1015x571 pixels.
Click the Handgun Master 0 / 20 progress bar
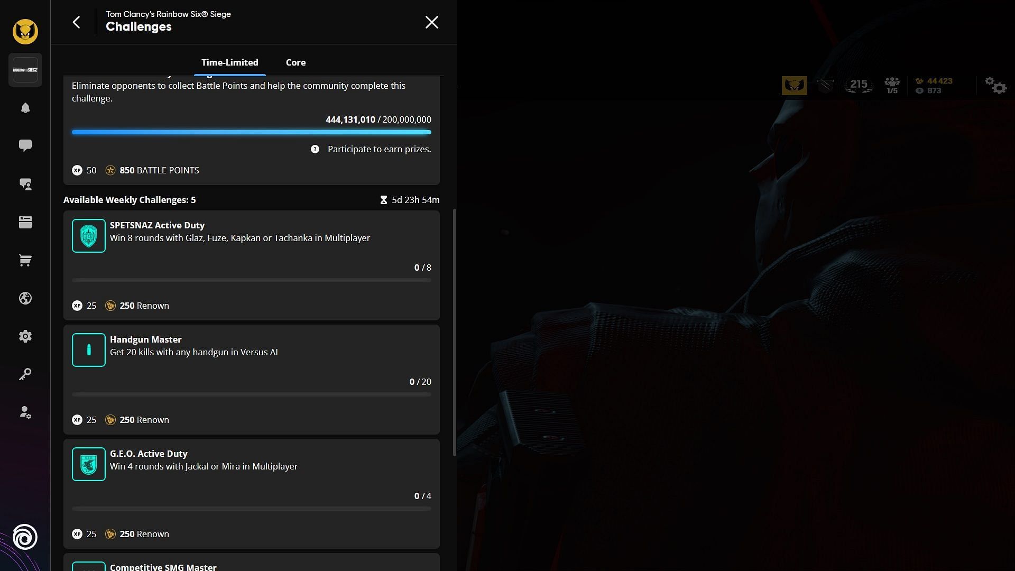(252, 394)
